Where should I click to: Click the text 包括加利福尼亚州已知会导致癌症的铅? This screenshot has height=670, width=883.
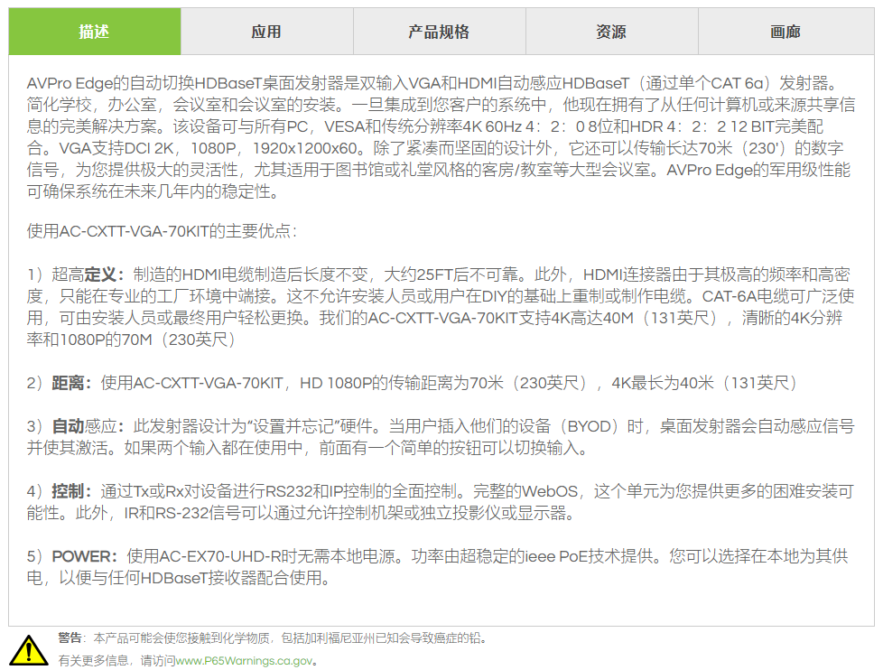380,637
